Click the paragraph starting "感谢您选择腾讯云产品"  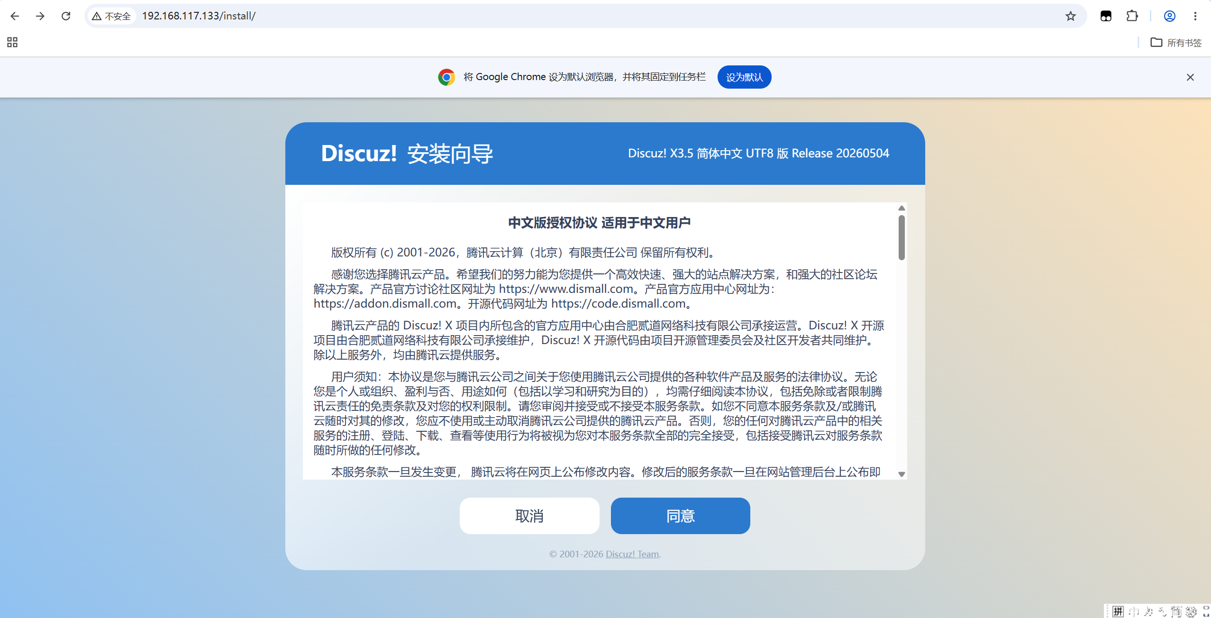click(x=595, y=289)
